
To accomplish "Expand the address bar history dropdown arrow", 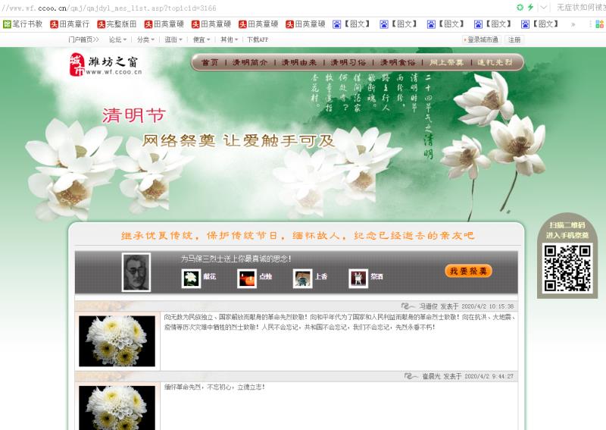I will (x=544, y=8).
